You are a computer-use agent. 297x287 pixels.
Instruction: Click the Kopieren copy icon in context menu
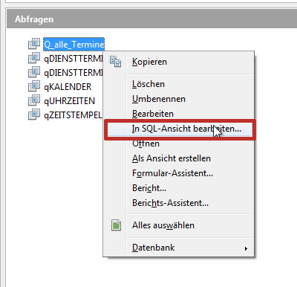(116, 62)
